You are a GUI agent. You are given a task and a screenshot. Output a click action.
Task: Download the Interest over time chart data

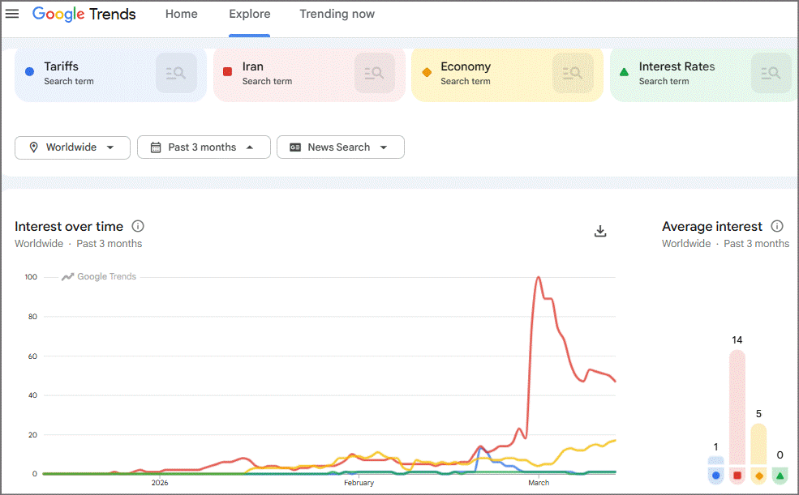[x=600, y=232]
